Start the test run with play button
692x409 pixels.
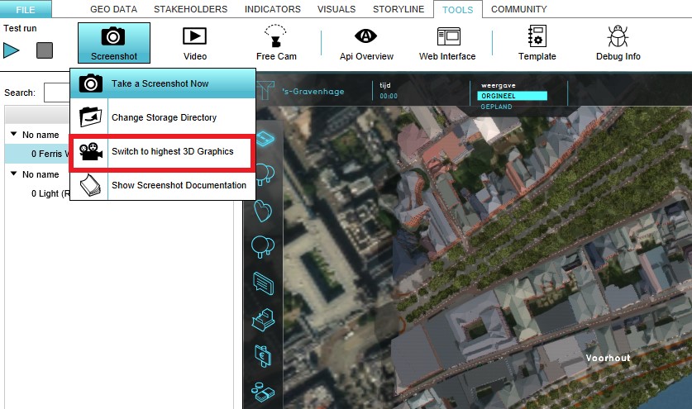pos(12,50)
